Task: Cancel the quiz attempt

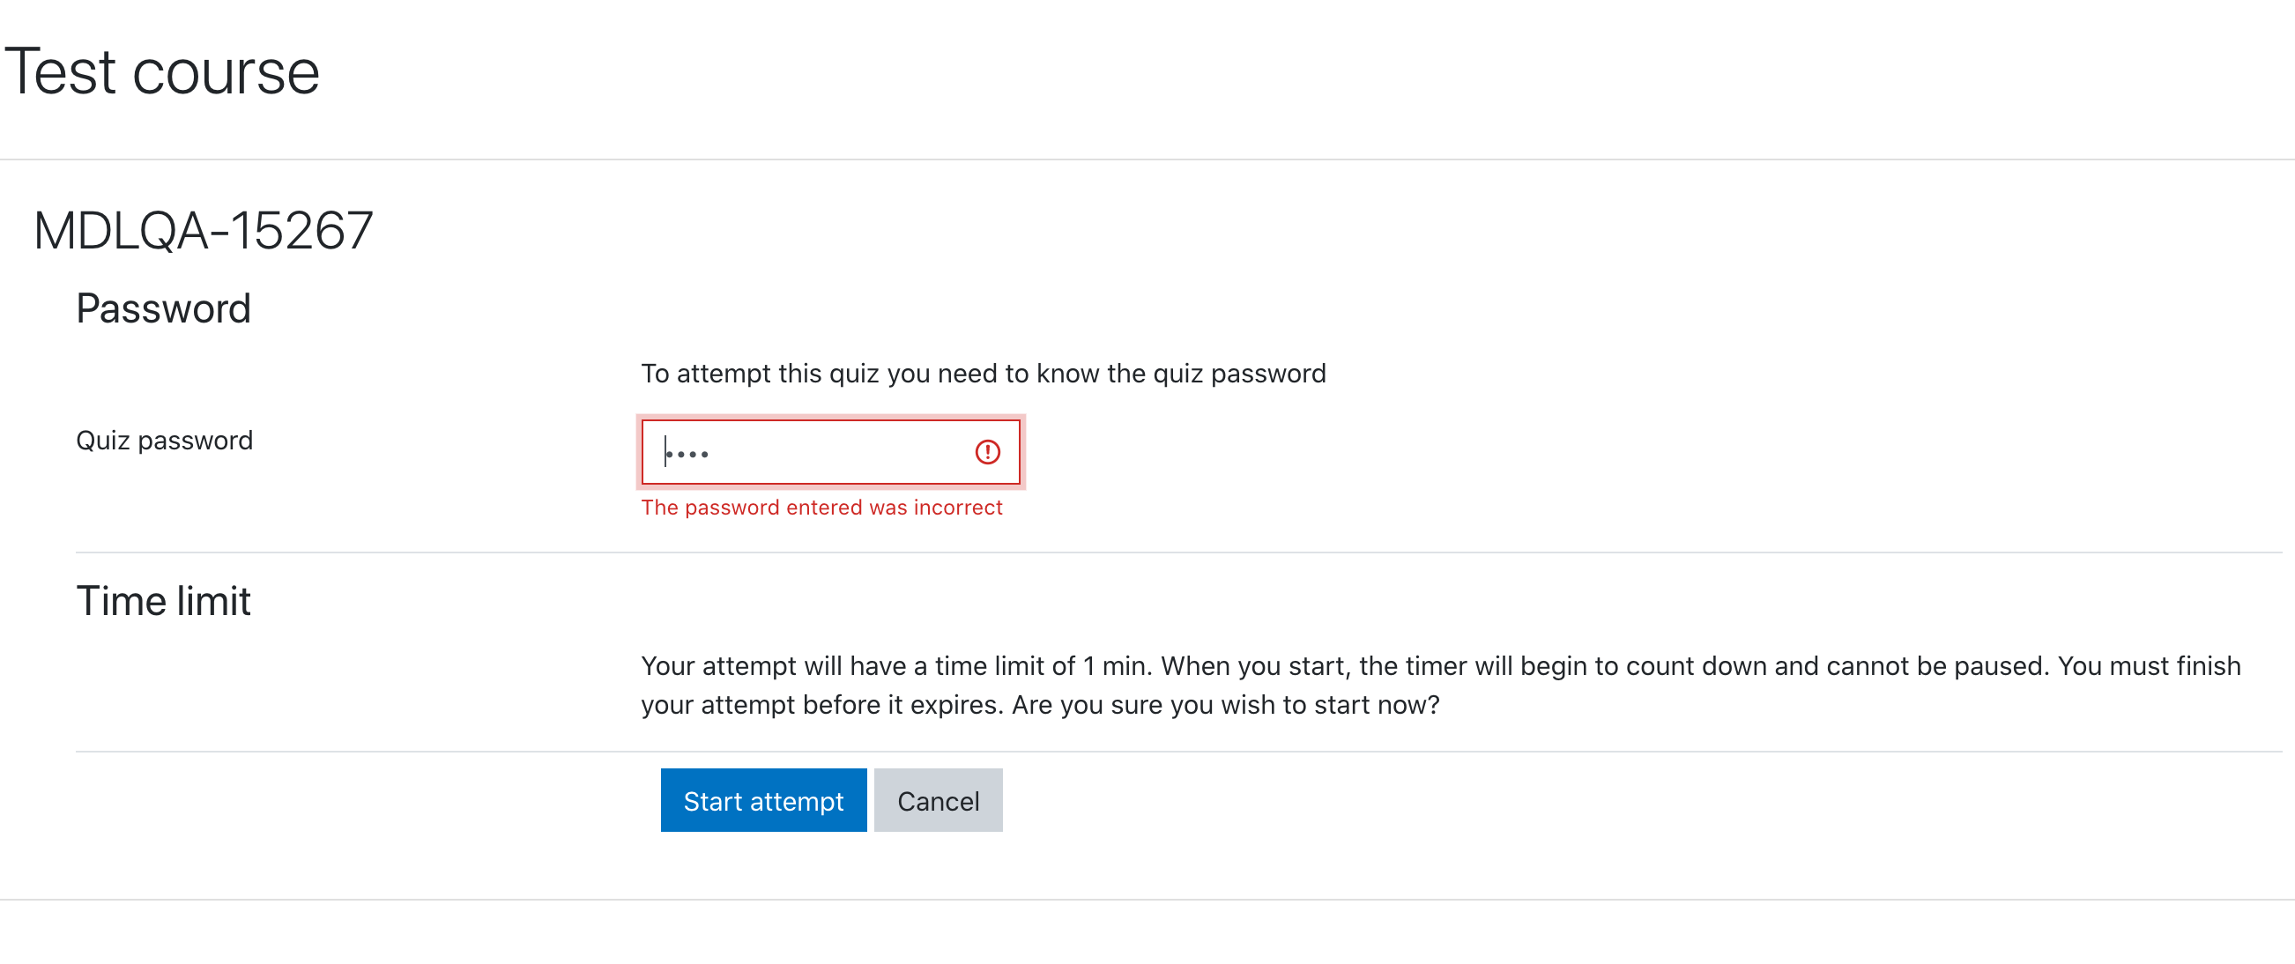Action: pyautogui.click(x=938, y=800)
